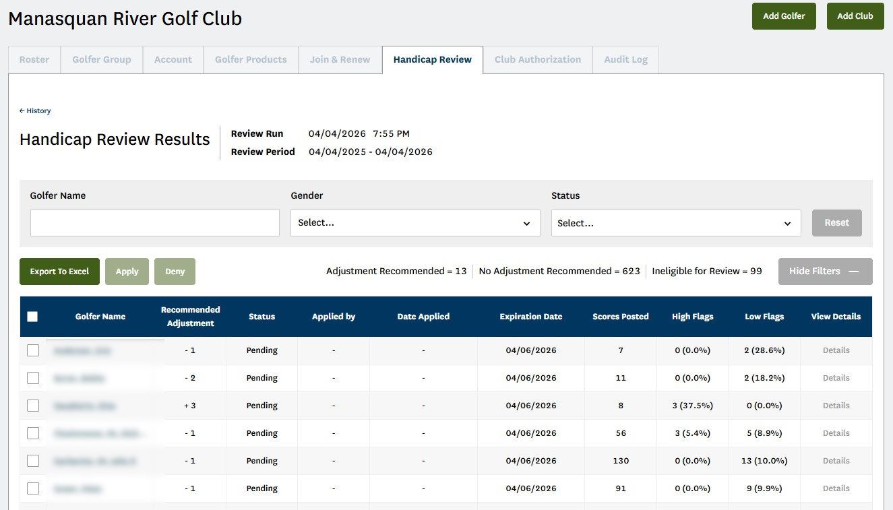Open Details for the 11-scores row
This screenshot has height=510, width=893.
pos(836,378)
